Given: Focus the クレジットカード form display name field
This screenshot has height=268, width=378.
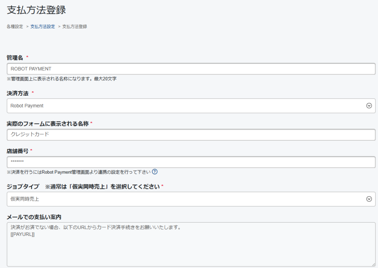Looking at the screenshot, I should tap(191, 135).
